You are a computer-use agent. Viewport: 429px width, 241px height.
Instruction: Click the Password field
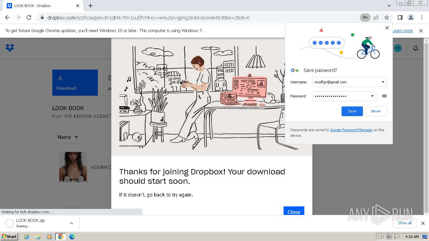(344, 96)
